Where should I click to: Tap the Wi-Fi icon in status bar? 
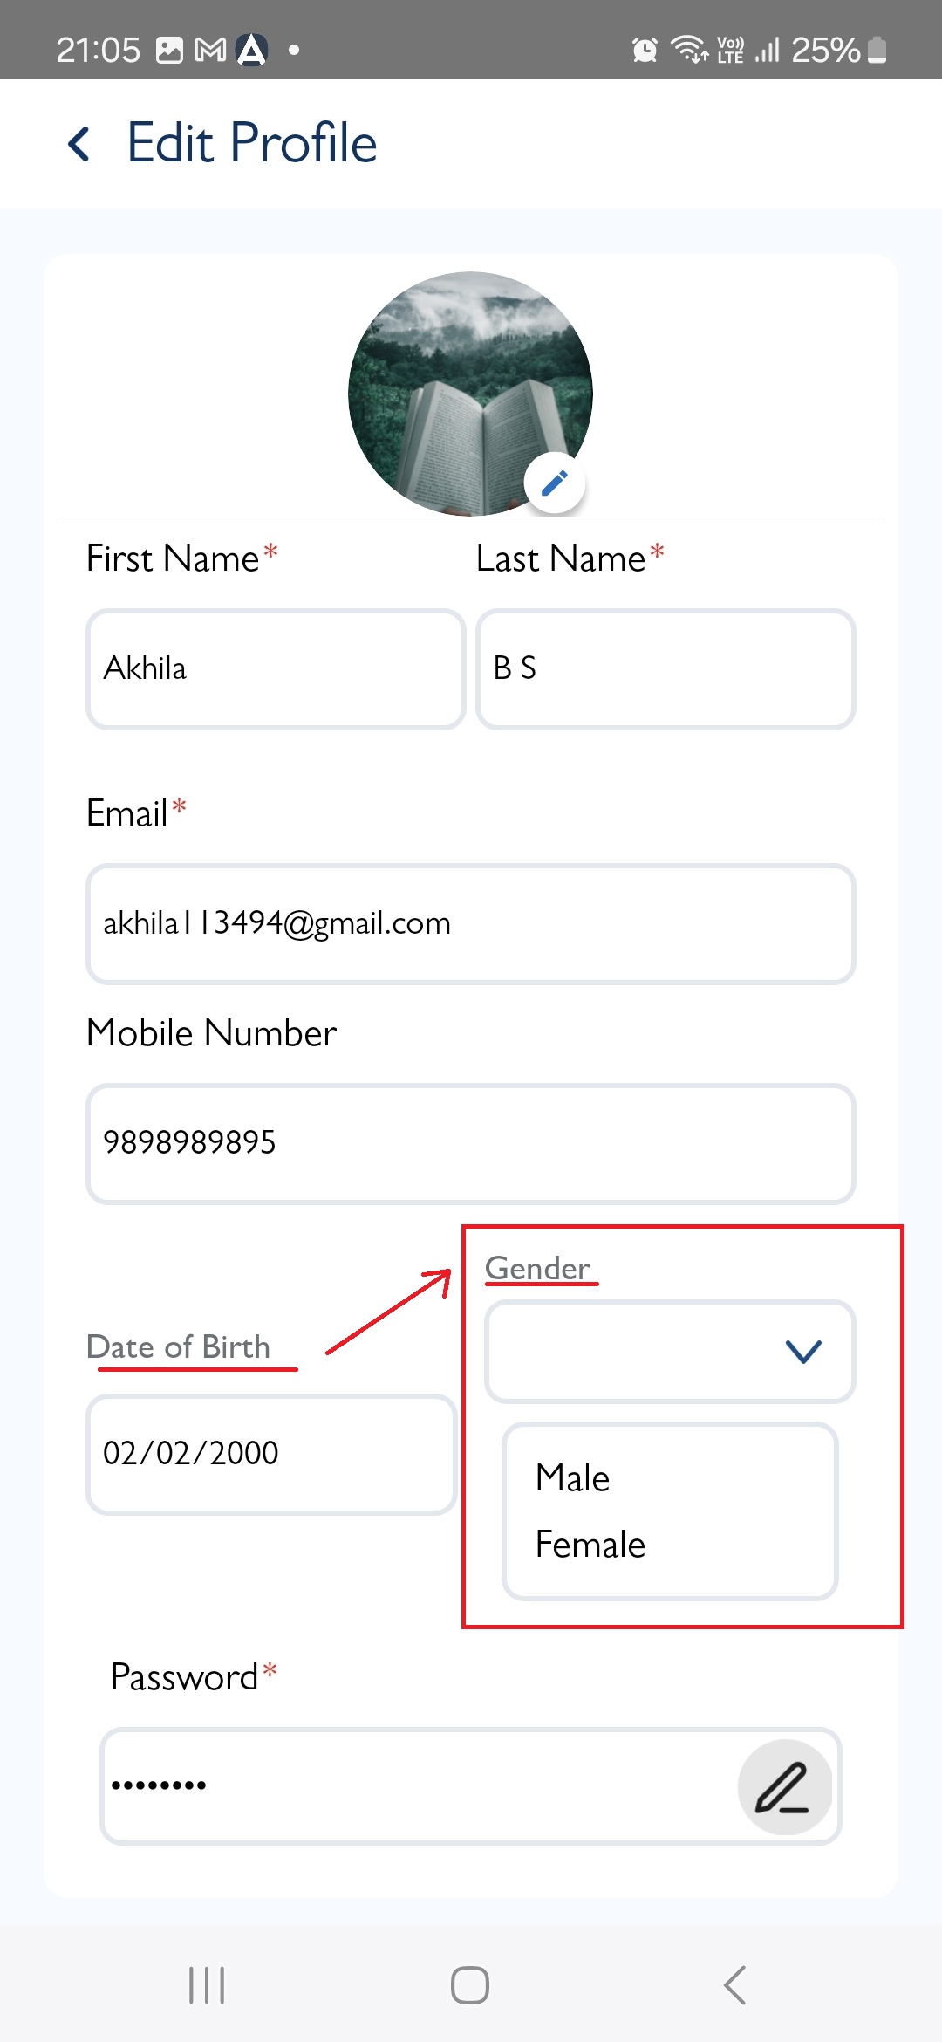pos(689,50)
